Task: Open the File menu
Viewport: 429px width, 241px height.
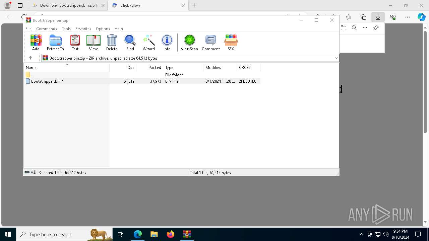Action: click(x=28, y=29)
